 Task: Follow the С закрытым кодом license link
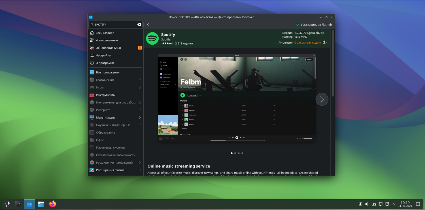(x=307, y=42)
